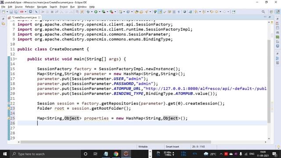
Task: Toggle Show Whitespace Characters icon
Action: click(179, 12)
